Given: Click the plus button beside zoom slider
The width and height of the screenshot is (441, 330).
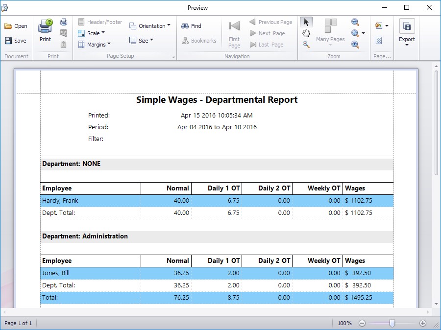Looking at the screenshot, I should [423, 323].
